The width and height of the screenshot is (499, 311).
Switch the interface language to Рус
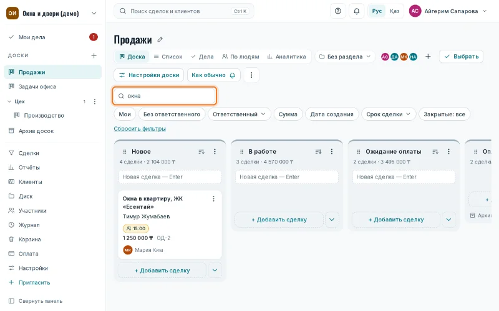click(x=377, y=11)
